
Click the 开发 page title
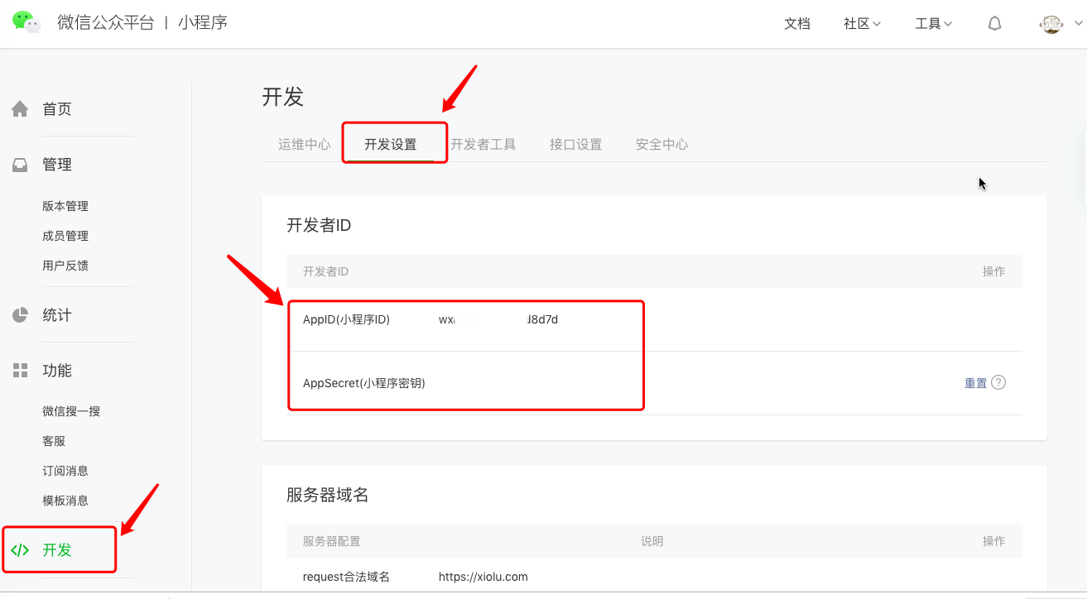[283, 97]
